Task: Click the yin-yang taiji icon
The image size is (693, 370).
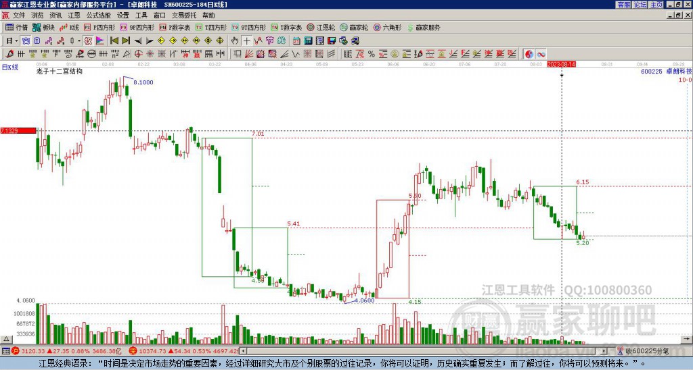Action: [530, 54]
